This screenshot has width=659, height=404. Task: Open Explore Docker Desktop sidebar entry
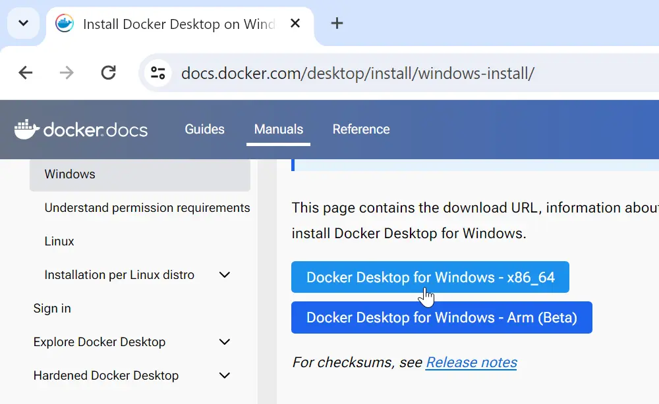coord(100,342)
